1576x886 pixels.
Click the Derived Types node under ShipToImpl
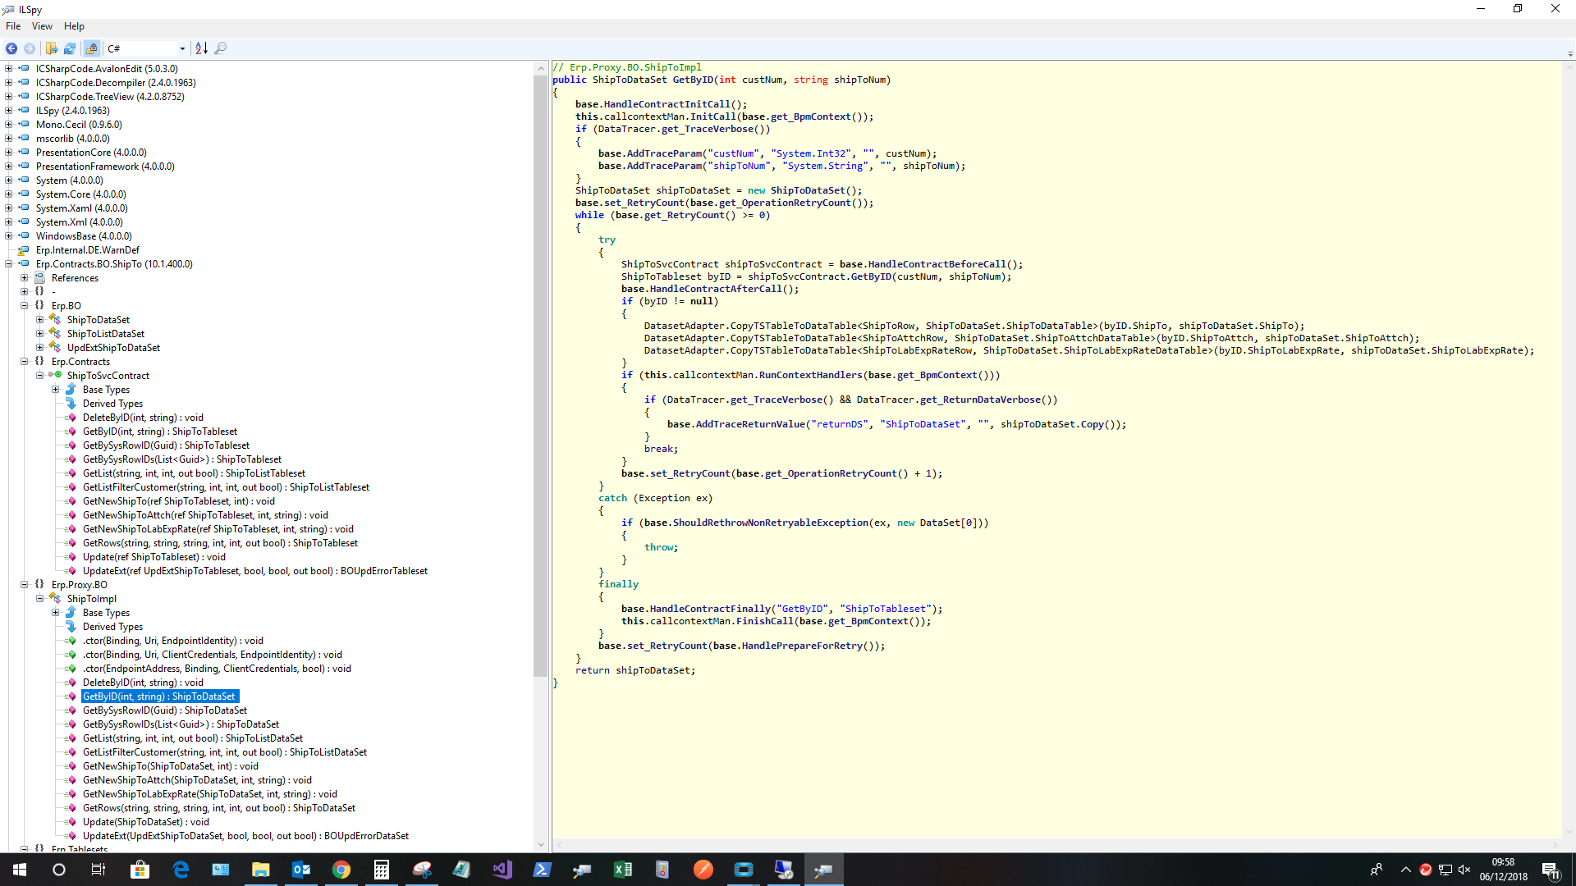pyautogui.click(x=112, y=627)
